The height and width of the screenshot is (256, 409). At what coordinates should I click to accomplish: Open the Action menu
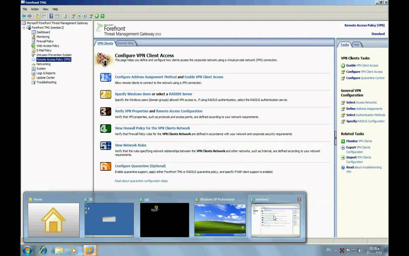pyautogui.click(x=35, y=9)
